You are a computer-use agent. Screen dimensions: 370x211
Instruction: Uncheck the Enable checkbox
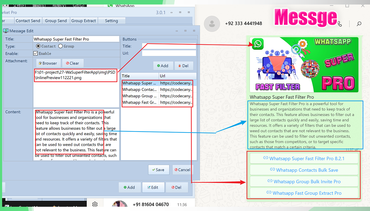point(36,53)
